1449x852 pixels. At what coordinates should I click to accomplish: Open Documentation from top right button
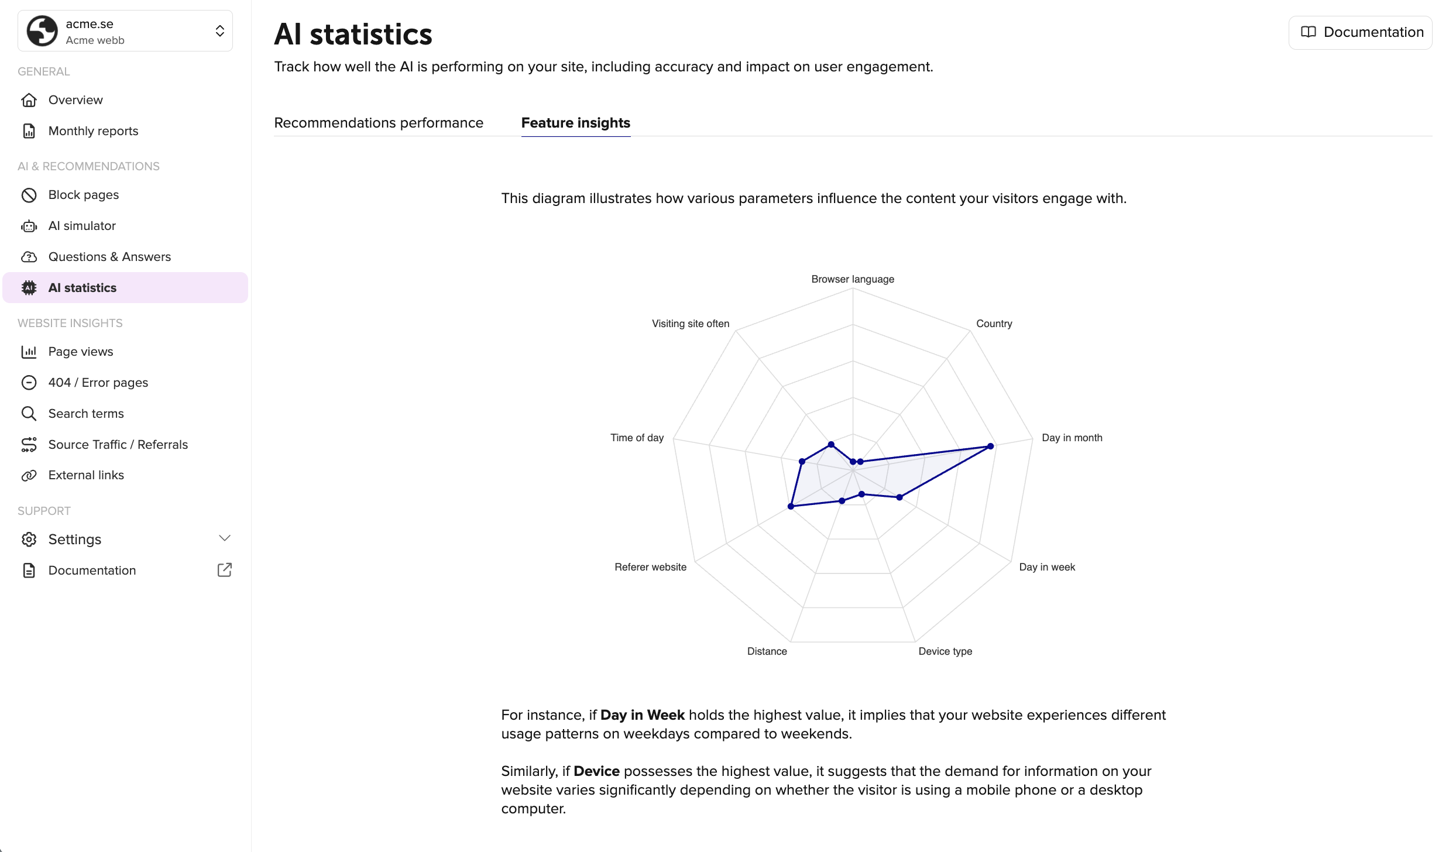[1359, 32]
